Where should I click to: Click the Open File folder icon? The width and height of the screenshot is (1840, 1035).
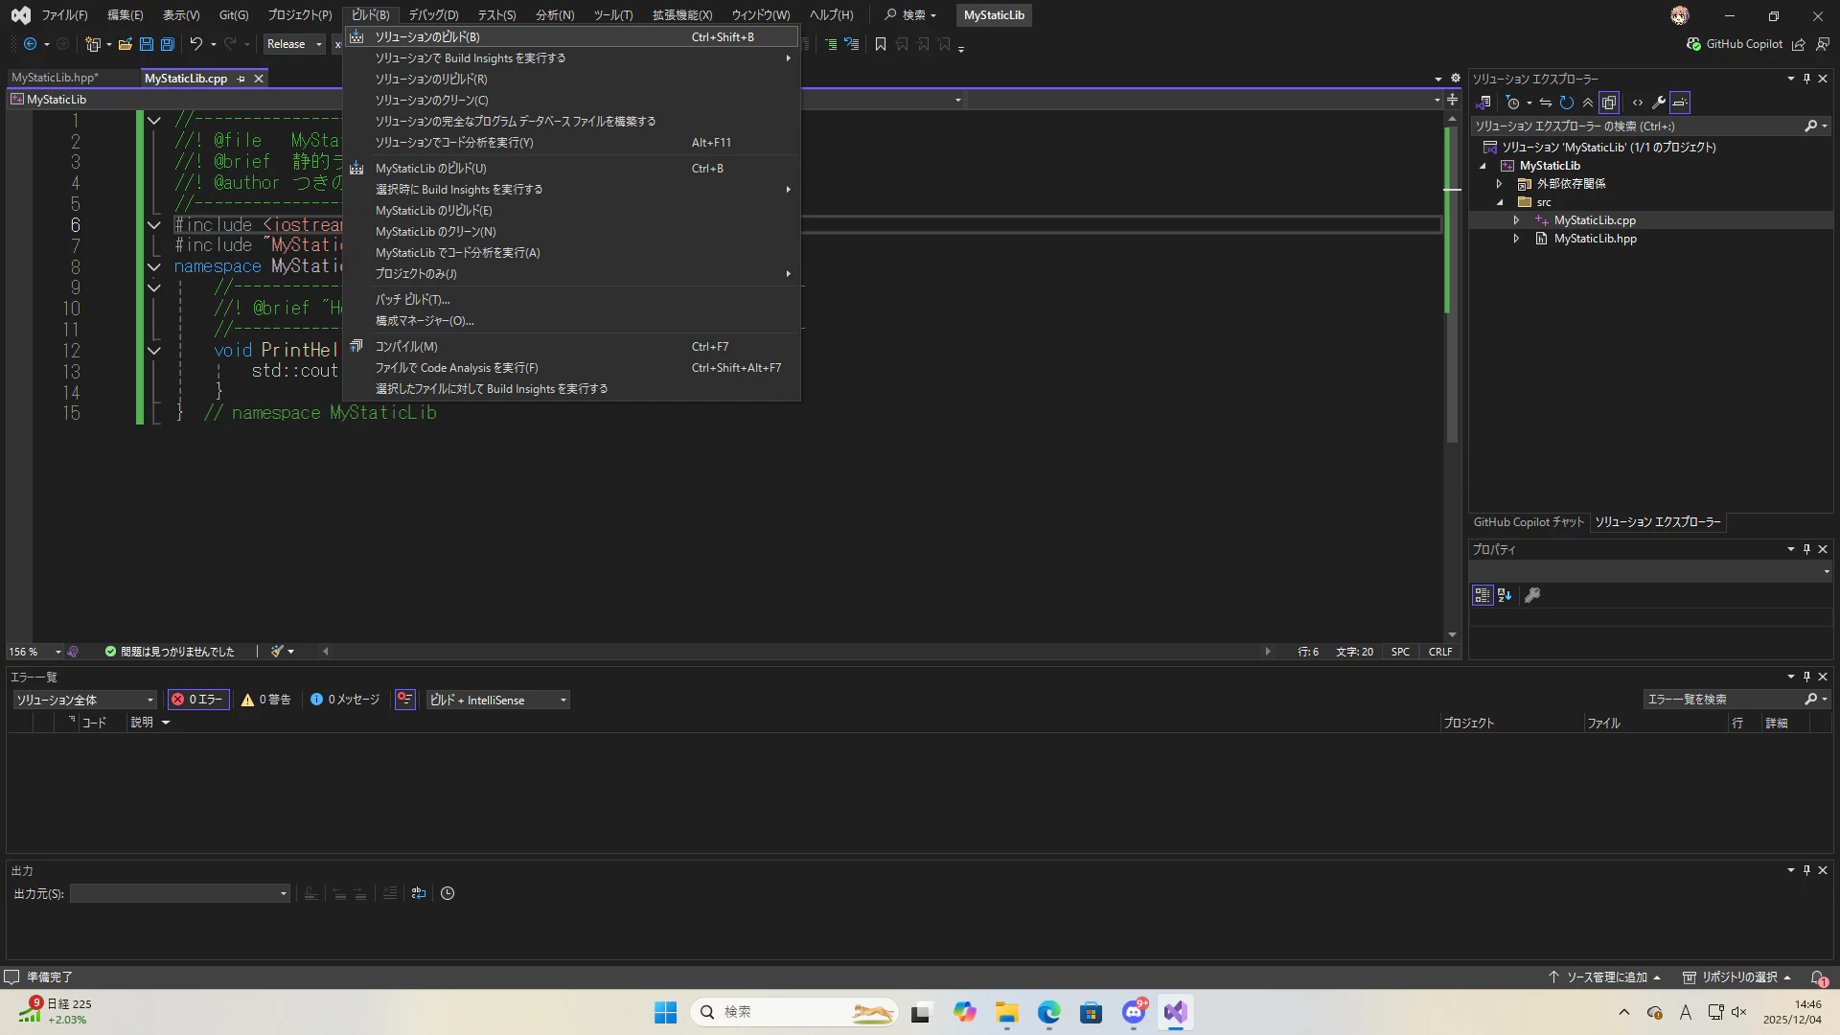coord(125,44)
